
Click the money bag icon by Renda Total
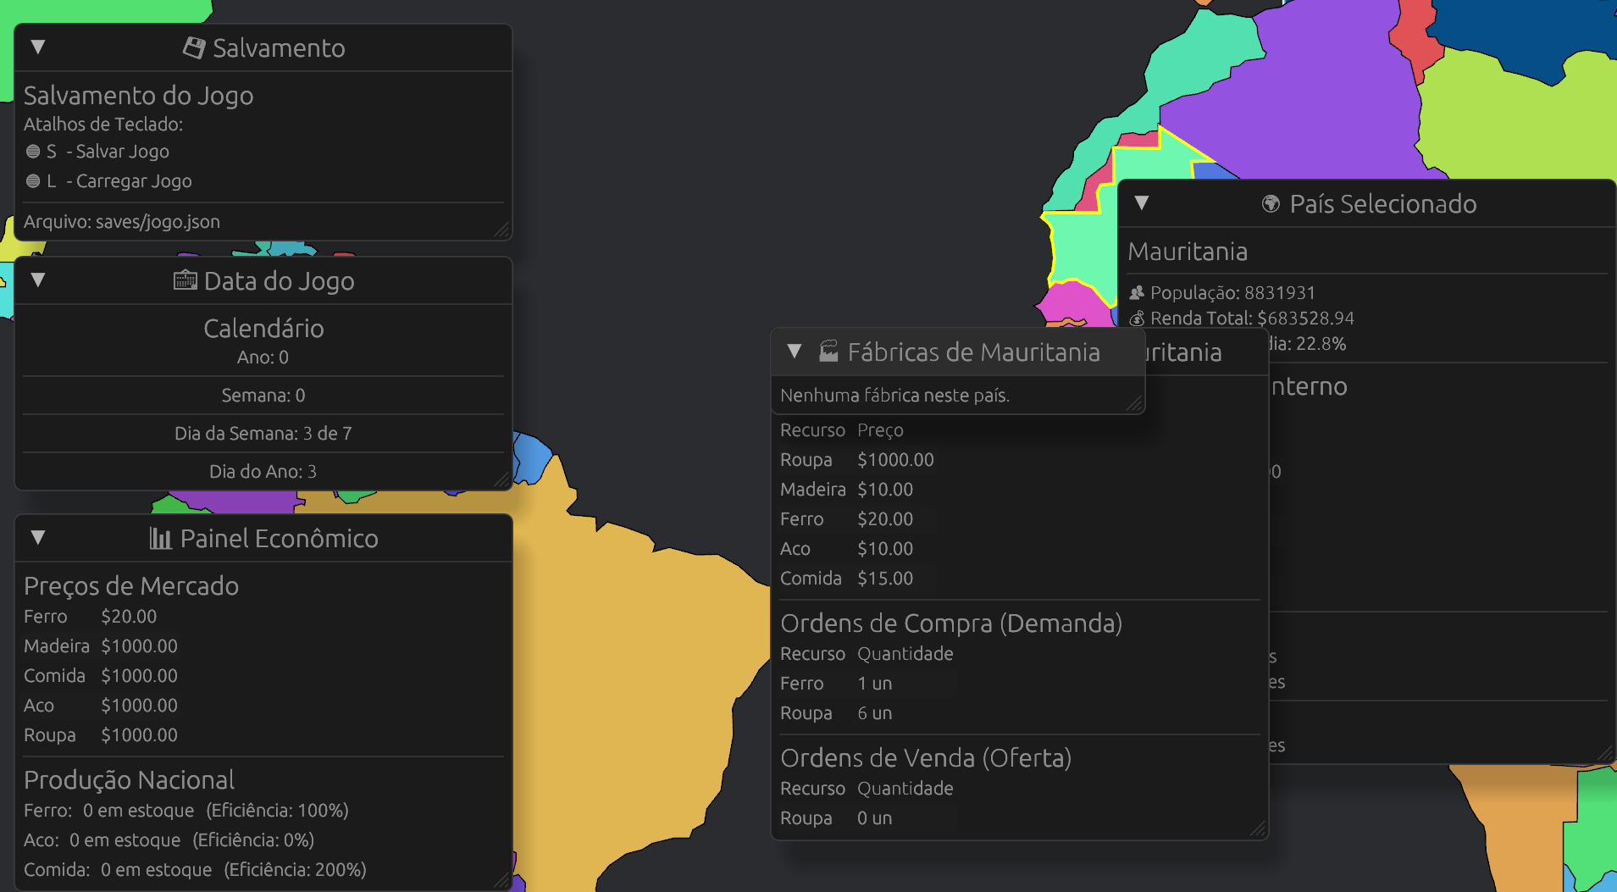click(1137, 319)
